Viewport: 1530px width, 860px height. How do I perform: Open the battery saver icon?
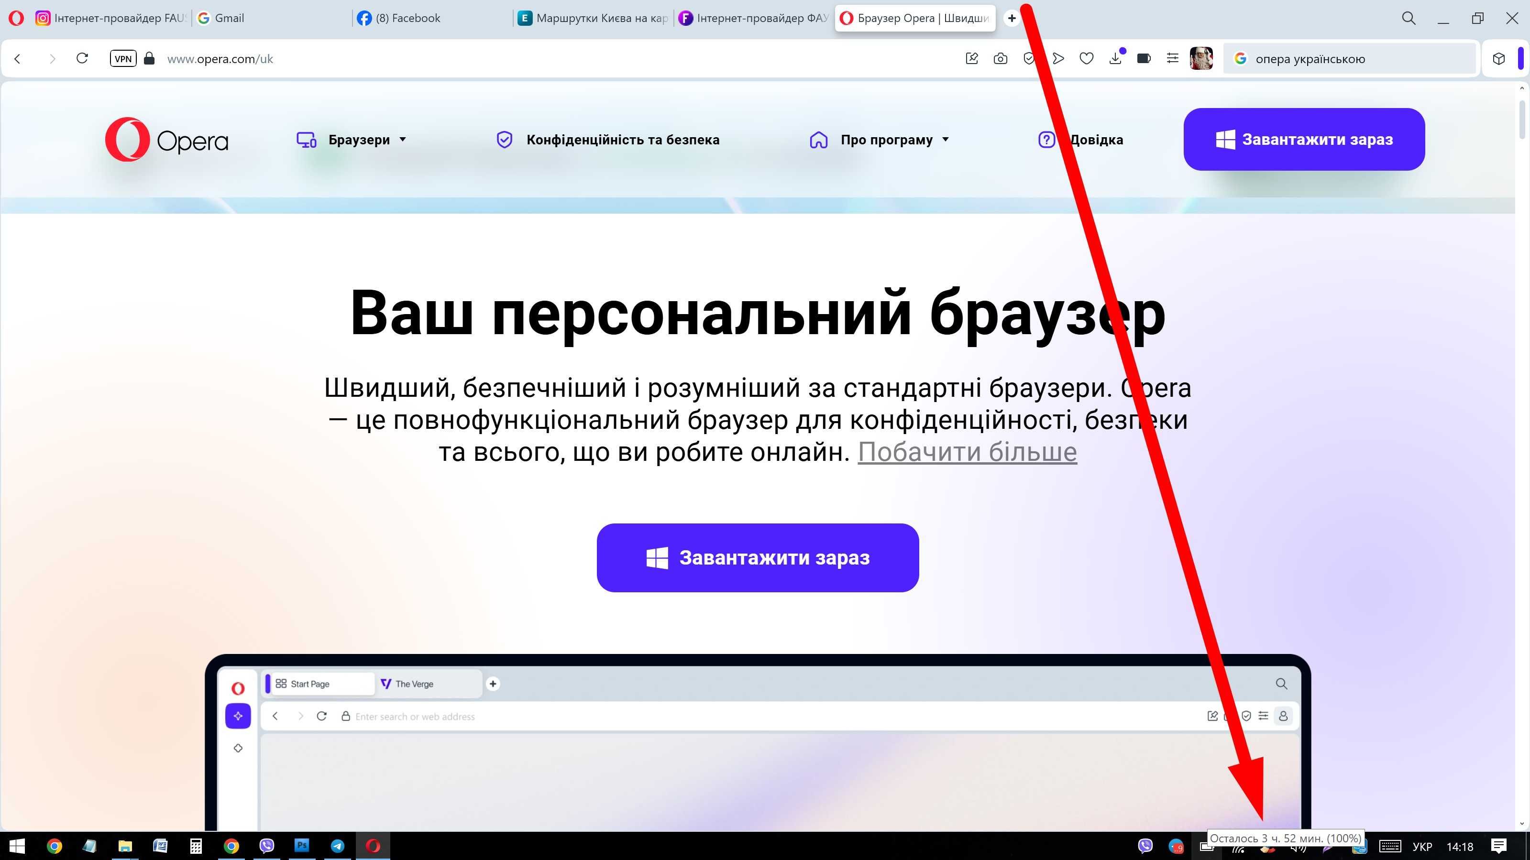tap(1144, 58)
